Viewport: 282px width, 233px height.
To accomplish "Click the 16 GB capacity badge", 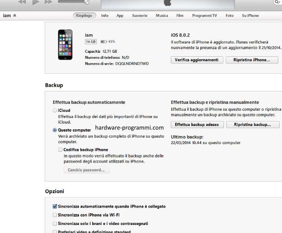I will [91, 42].
